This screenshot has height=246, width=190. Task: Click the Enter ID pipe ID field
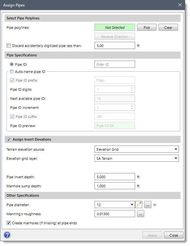[115, 64]
